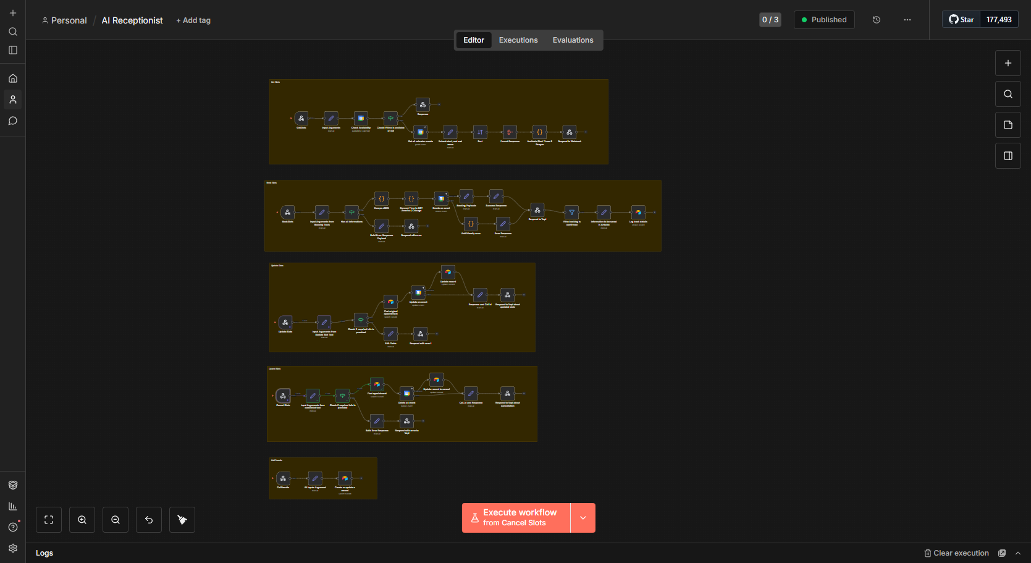The width and height of the screenshot is (1031, 563).
Task: Toggle the right side panel view
Action: click(1008, 156)
